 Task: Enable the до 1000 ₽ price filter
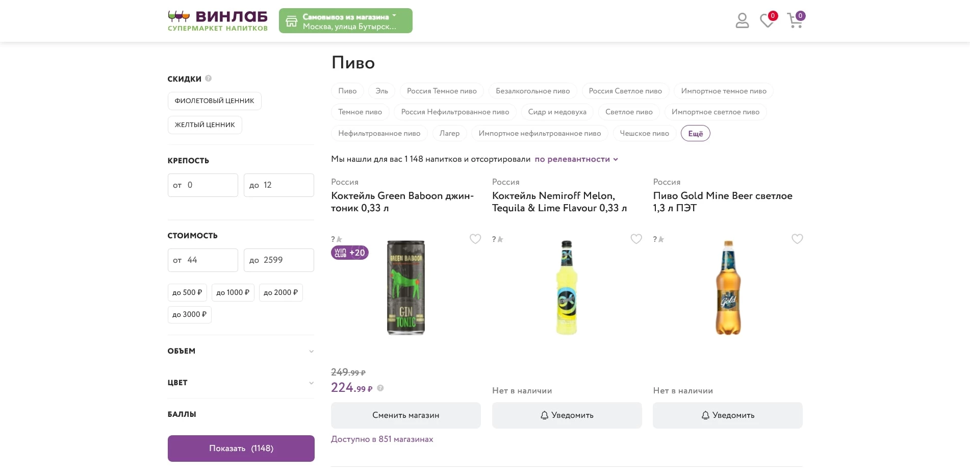[x=233, y=293]
